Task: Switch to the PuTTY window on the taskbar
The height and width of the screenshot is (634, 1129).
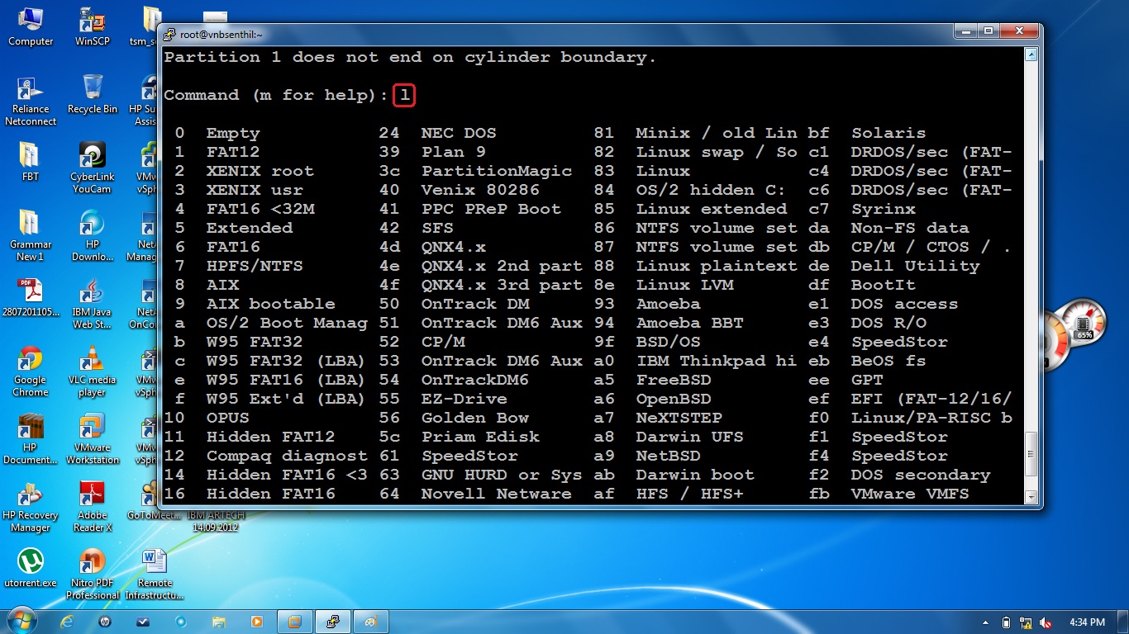Action: click(332, 622)
